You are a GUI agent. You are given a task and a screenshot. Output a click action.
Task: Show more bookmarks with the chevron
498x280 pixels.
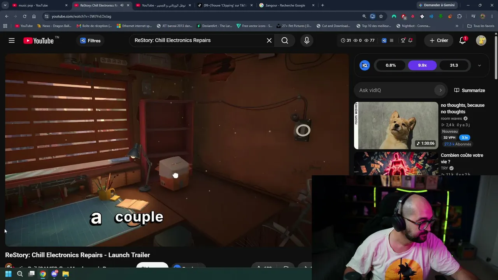pyautogui.click(x=457, y=26)
